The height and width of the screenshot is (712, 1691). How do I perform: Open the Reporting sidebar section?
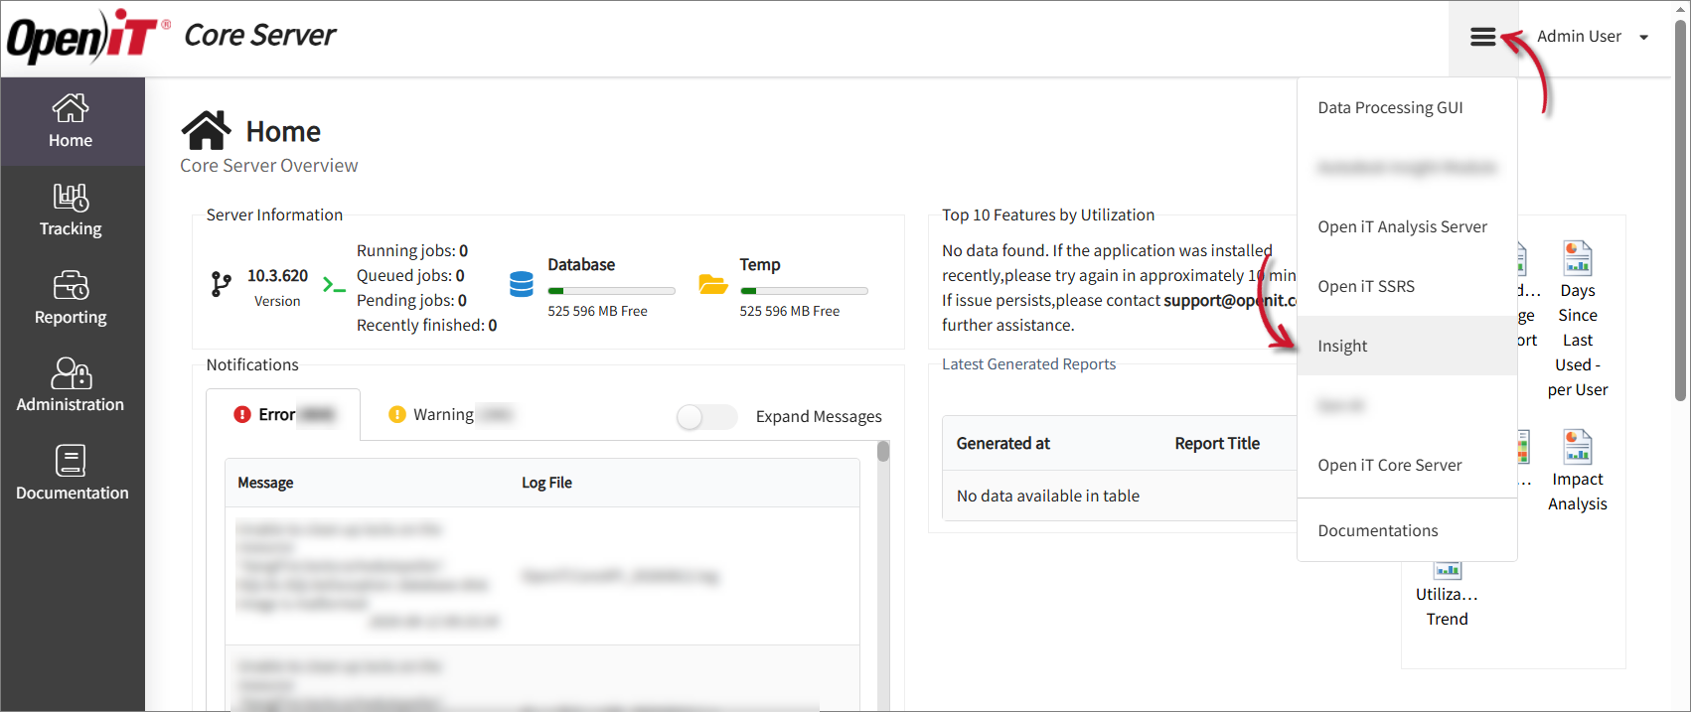coord(72,298)
